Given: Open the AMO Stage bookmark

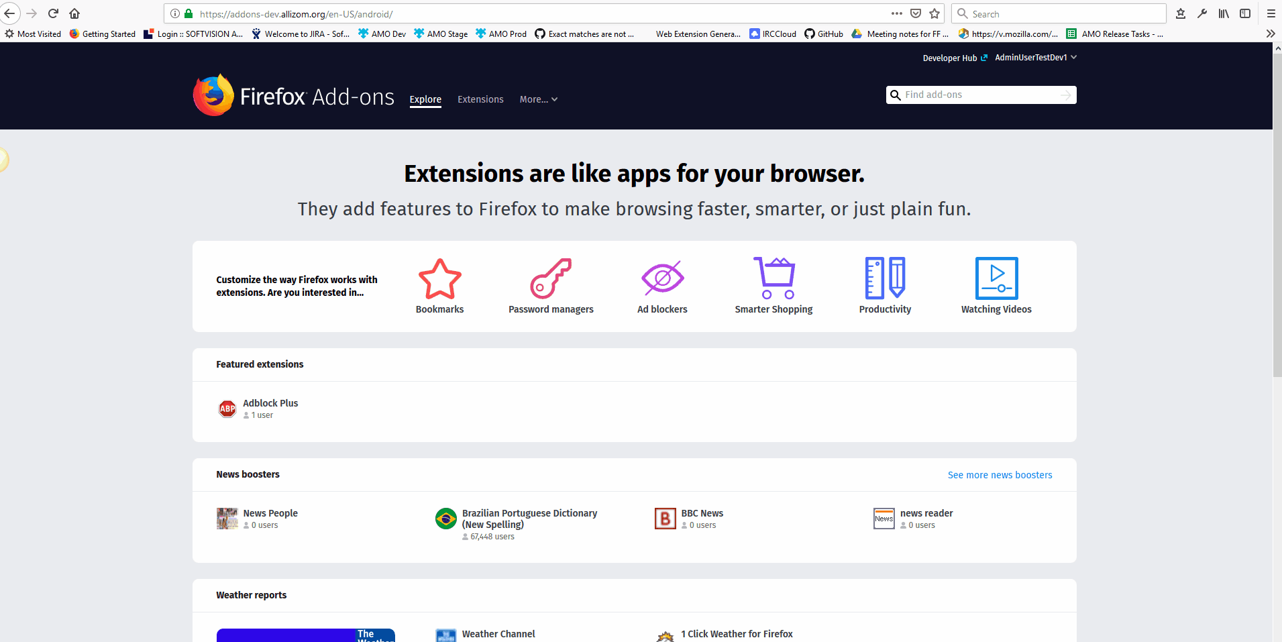Looking at the screenshot, I should tap(441, 34).
